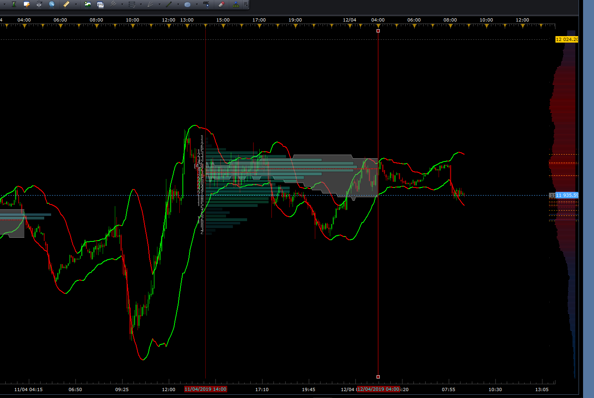Click the 11 935.59 current price tag

pos(567,195)
